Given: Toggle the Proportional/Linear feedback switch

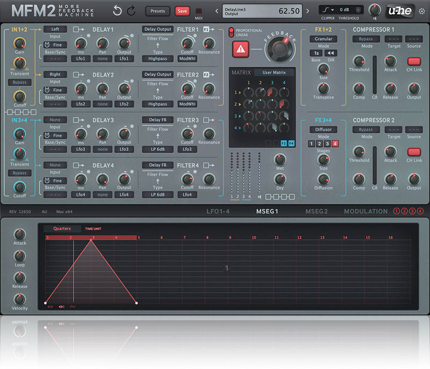Looking at the screenshot, I should point(231,32).
